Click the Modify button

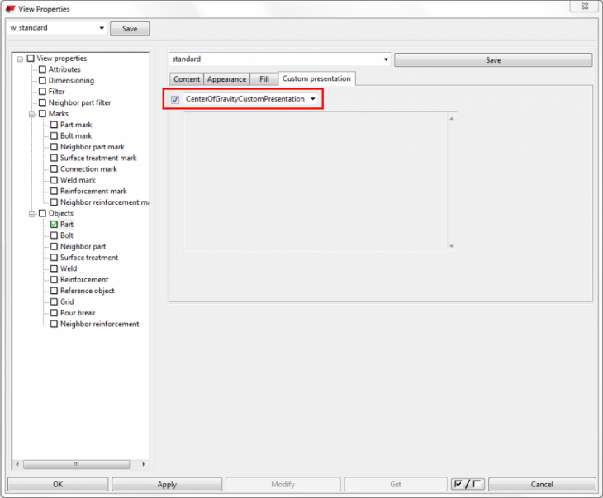(283, 484)
